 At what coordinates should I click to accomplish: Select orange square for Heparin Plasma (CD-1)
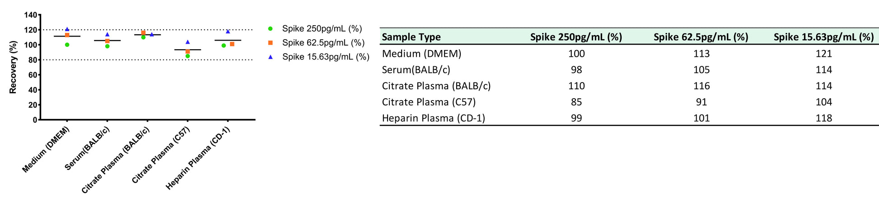[x=232, y=44]
